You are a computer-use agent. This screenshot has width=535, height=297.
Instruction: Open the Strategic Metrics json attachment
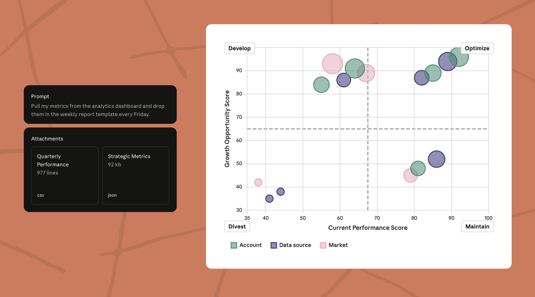pyautogui.click(x=136, y=175)
